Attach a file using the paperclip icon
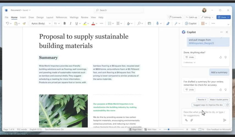Screen dimensions: 235x137 click(x=192, y=120)
